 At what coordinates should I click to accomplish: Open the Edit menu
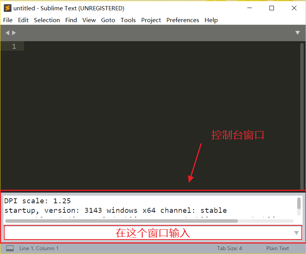coord(23,20)
